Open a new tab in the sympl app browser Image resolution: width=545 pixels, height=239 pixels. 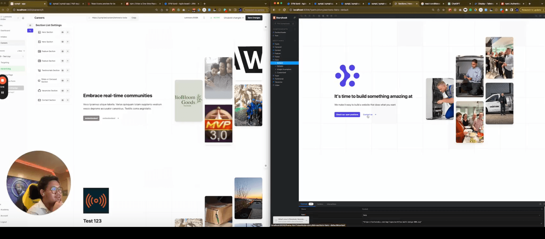click(205, 4)
